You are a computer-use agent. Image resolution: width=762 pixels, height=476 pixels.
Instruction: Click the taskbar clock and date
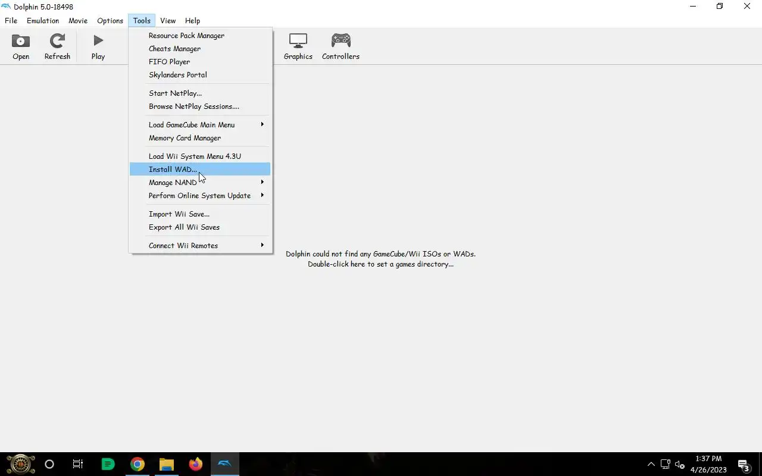[x=708, y=464]
